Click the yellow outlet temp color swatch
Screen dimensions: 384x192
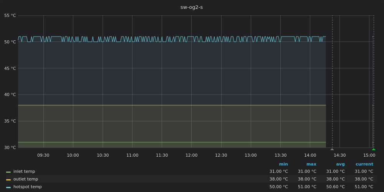click(8, 179)
